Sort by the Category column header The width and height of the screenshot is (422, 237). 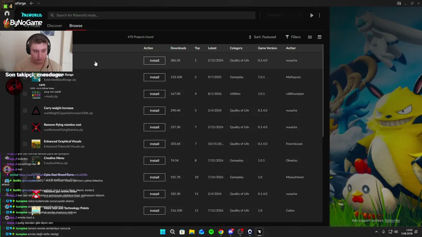pos(236,48)
